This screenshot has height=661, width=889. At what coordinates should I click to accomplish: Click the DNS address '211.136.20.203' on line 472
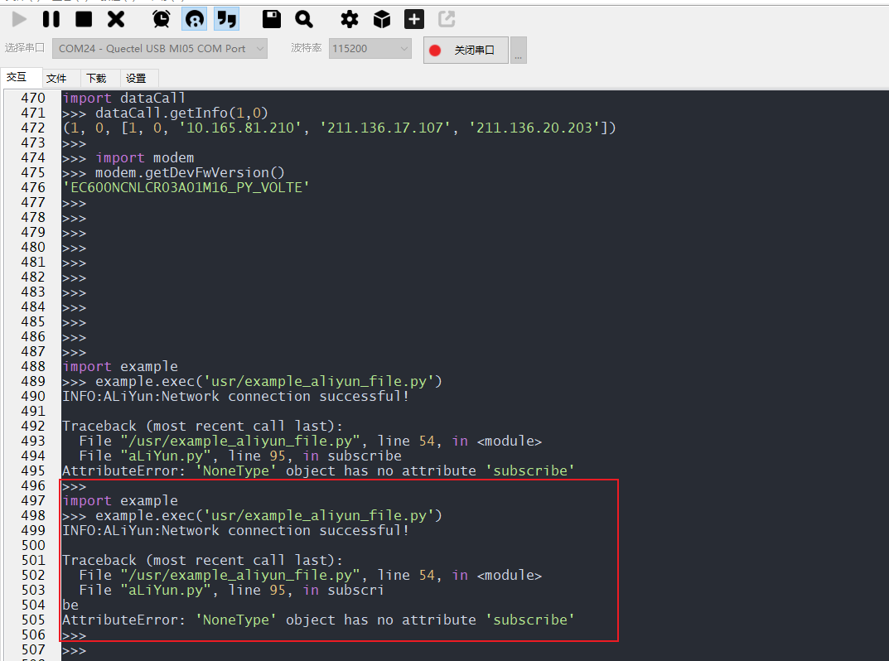[534, 128]
